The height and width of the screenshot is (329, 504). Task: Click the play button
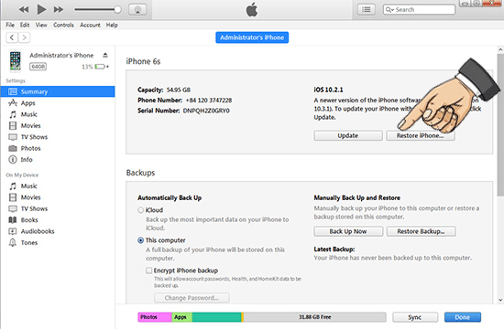tap(41, 9)
